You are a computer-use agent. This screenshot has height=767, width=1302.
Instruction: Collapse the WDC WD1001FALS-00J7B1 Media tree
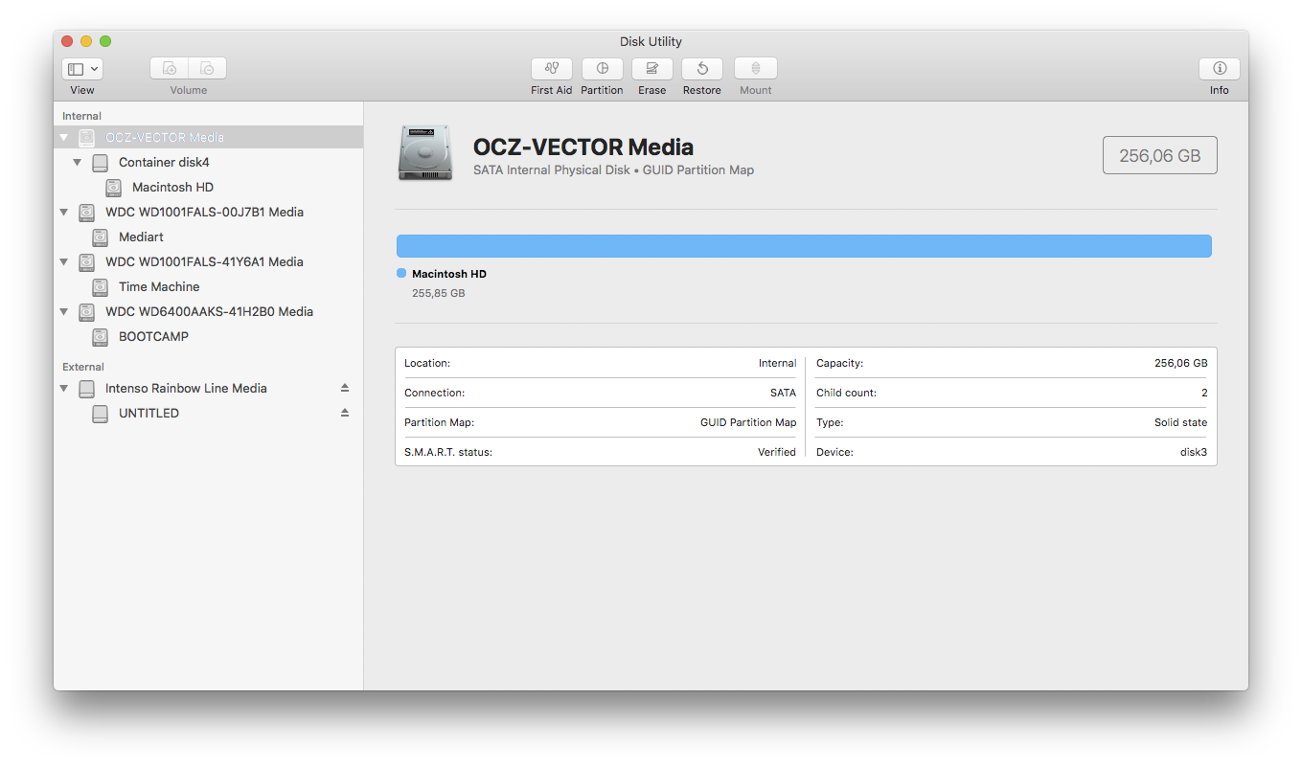64,213
